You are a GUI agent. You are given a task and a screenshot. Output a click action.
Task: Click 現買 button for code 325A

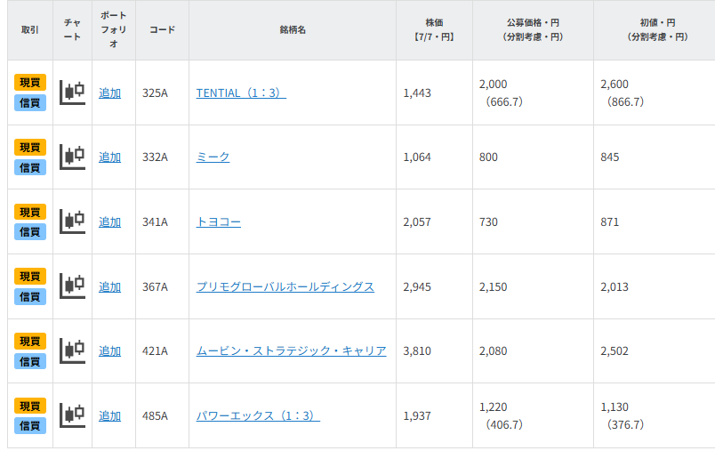tap(30, 83)
